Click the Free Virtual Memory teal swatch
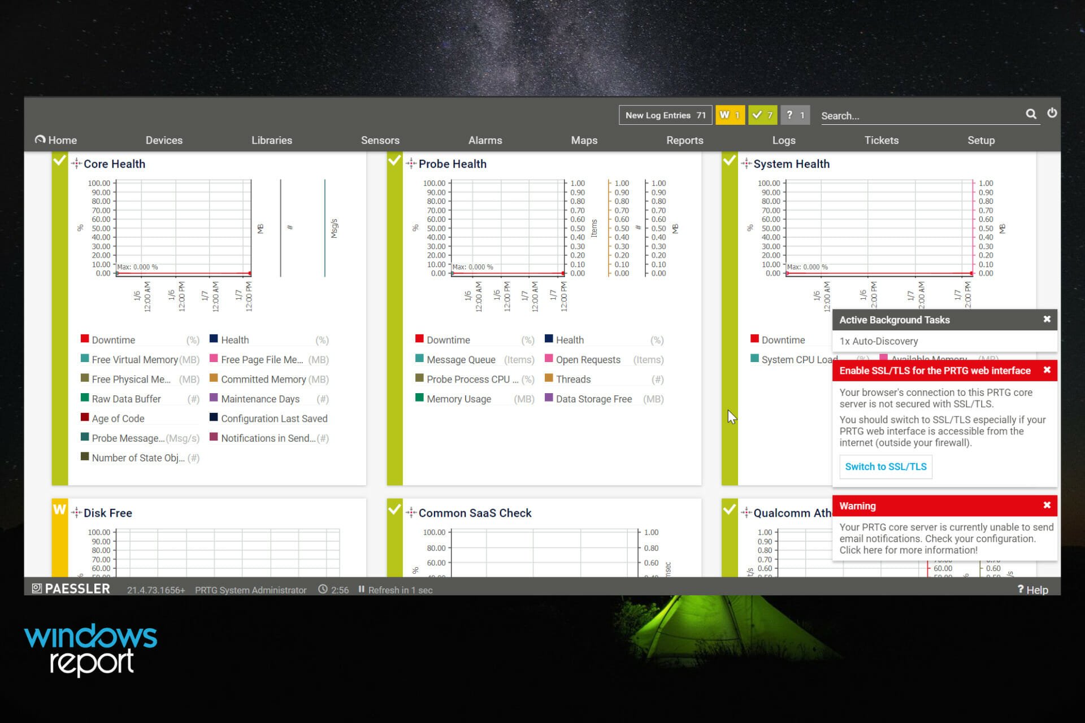Screen dimensions: 1085x723 coord(85,359)
